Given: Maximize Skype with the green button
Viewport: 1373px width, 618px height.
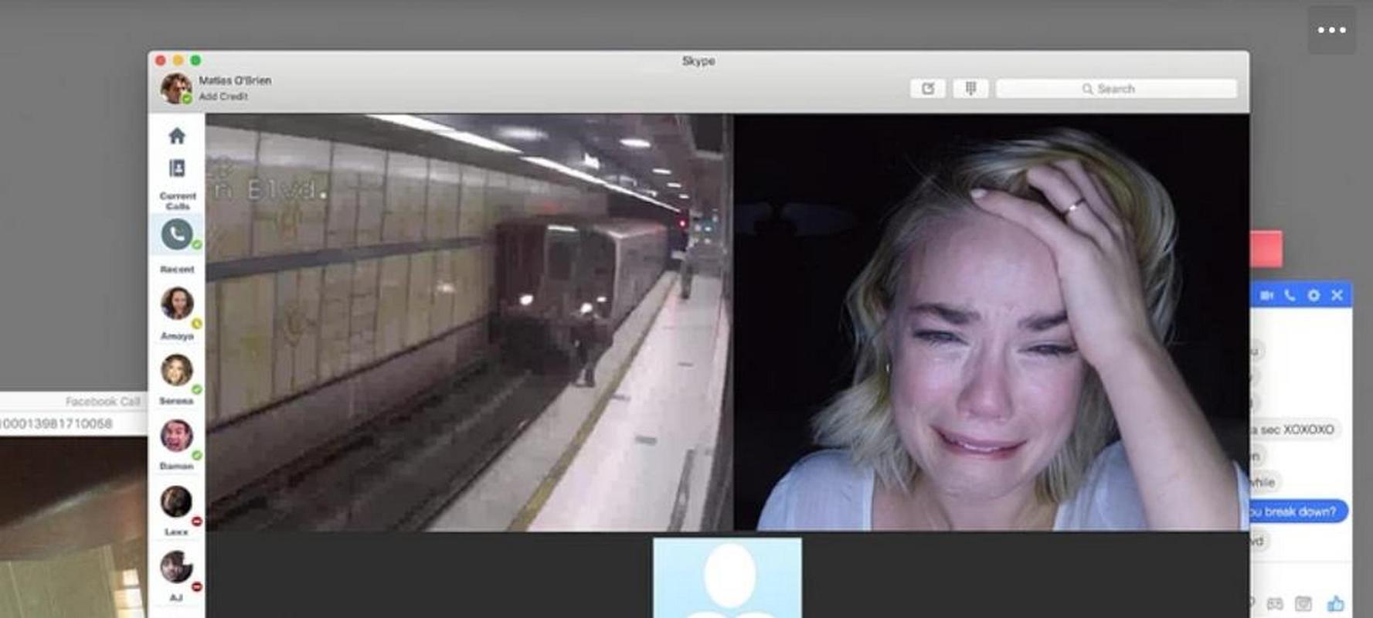Looking at the screenshot, I should tap(195, 60).
